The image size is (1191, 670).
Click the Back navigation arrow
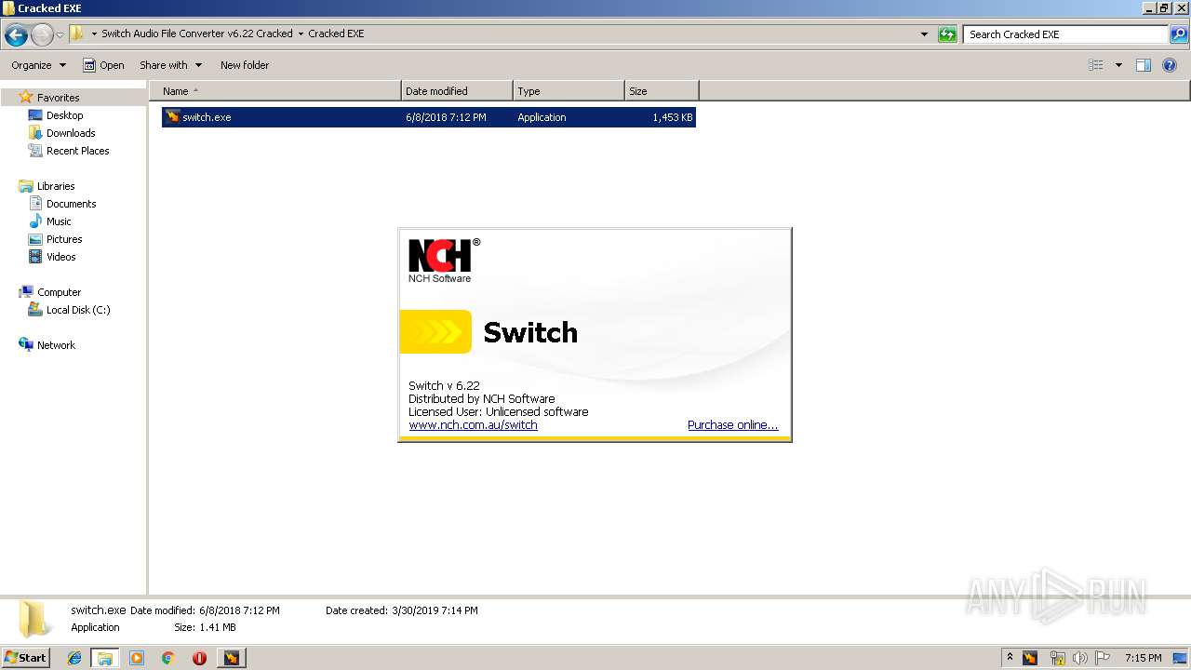pyautogui.click(x=16, y=34)
